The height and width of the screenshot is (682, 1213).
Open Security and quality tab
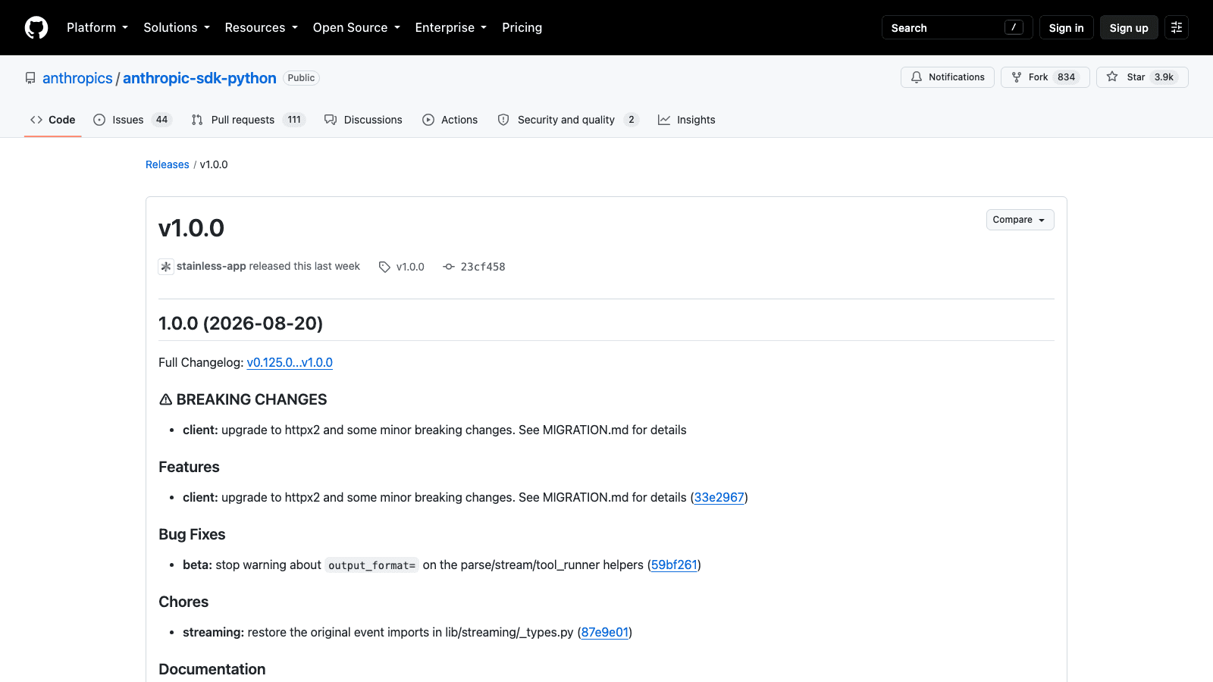click(x=569, y=120)
